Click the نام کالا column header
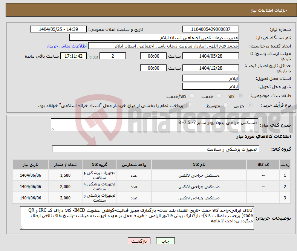This screenshot has width=297, height=251. pyautogui.click(x=199, y=165)
